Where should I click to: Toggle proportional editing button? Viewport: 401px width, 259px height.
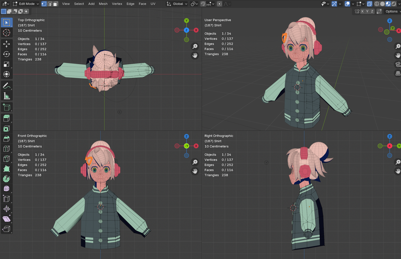coord(220,3)
